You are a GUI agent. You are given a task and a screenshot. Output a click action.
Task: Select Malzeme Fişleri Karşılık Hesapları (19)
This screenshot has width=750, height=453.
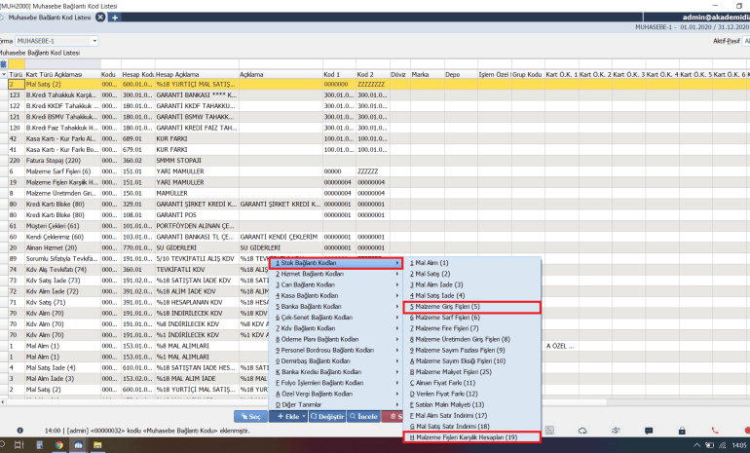tap(472, 437)
